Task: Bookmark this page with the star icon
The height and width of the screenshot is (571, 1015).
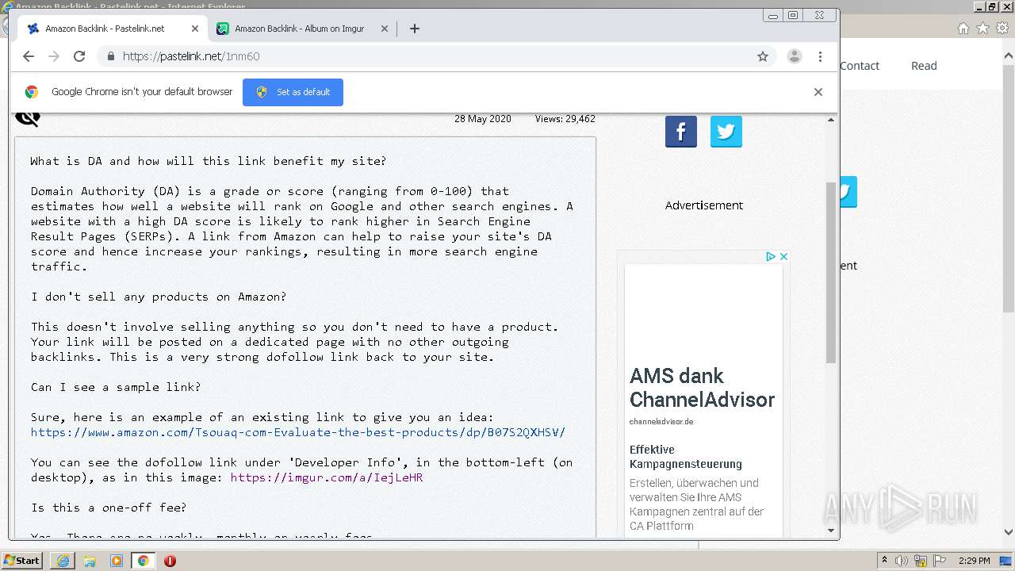Action: [x=763, y=56]
